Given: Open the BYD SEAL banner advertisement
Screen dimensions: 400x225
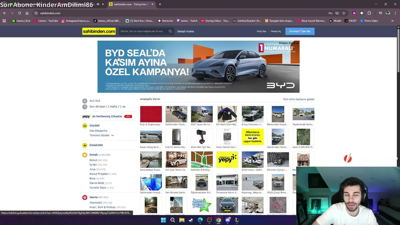Looking at the screenshot, I should tap(198, 67).
